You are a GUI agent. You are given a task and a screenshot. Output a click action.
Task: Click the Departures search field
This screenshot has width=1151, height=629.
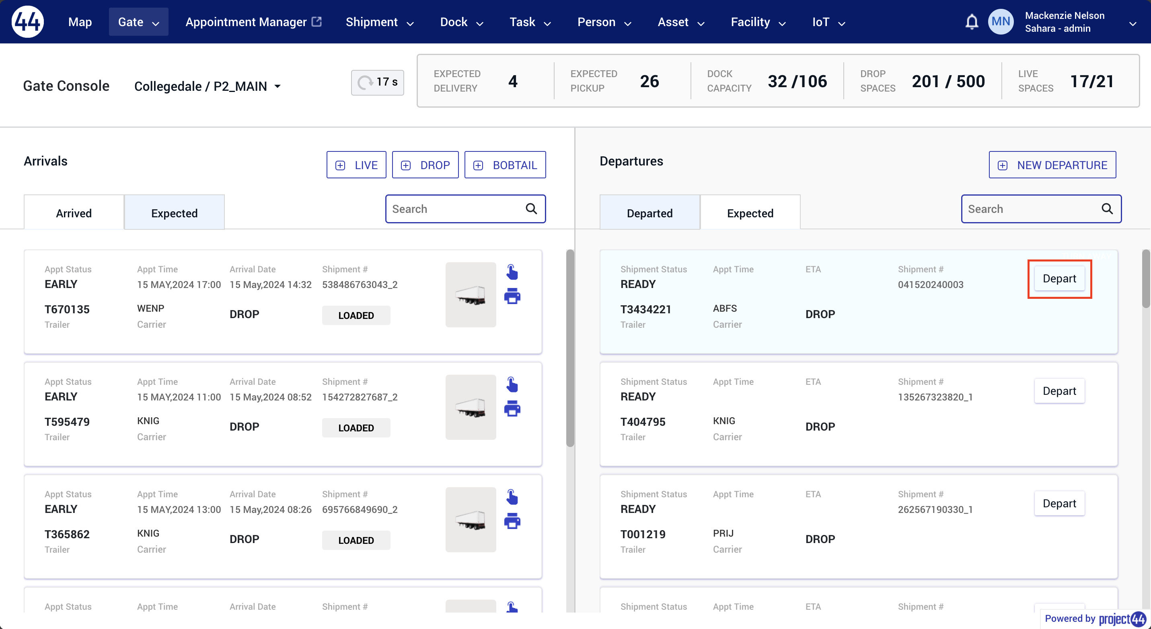pos(1042,209)
